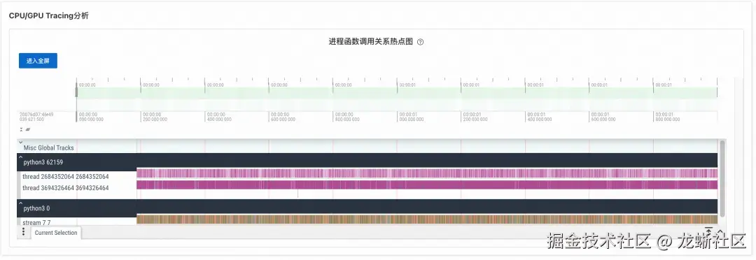The image size is (756, 260).
Task: Click the 00:00:01 200 000 000 ruler mark
Action: coord(475,117)
